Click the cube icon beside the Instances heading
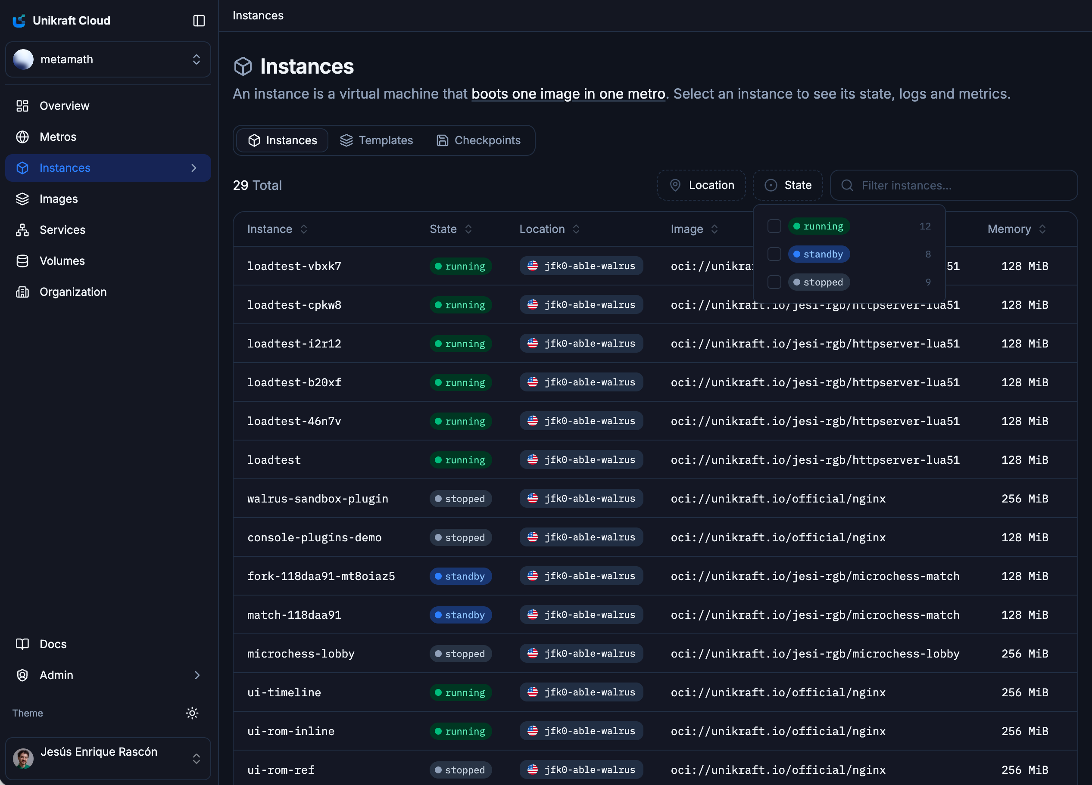The image size is (1092, 785). pyautogui.click(x=243, y=66)
